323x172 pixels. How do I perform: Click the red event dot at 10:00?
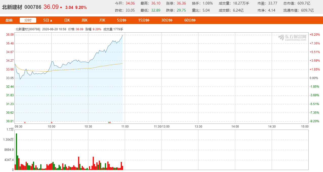pyautogui.click(x=52, y=122)
